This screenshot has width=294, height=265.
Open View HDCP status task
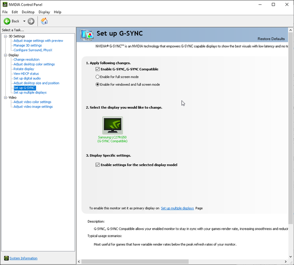click(26, 73)
